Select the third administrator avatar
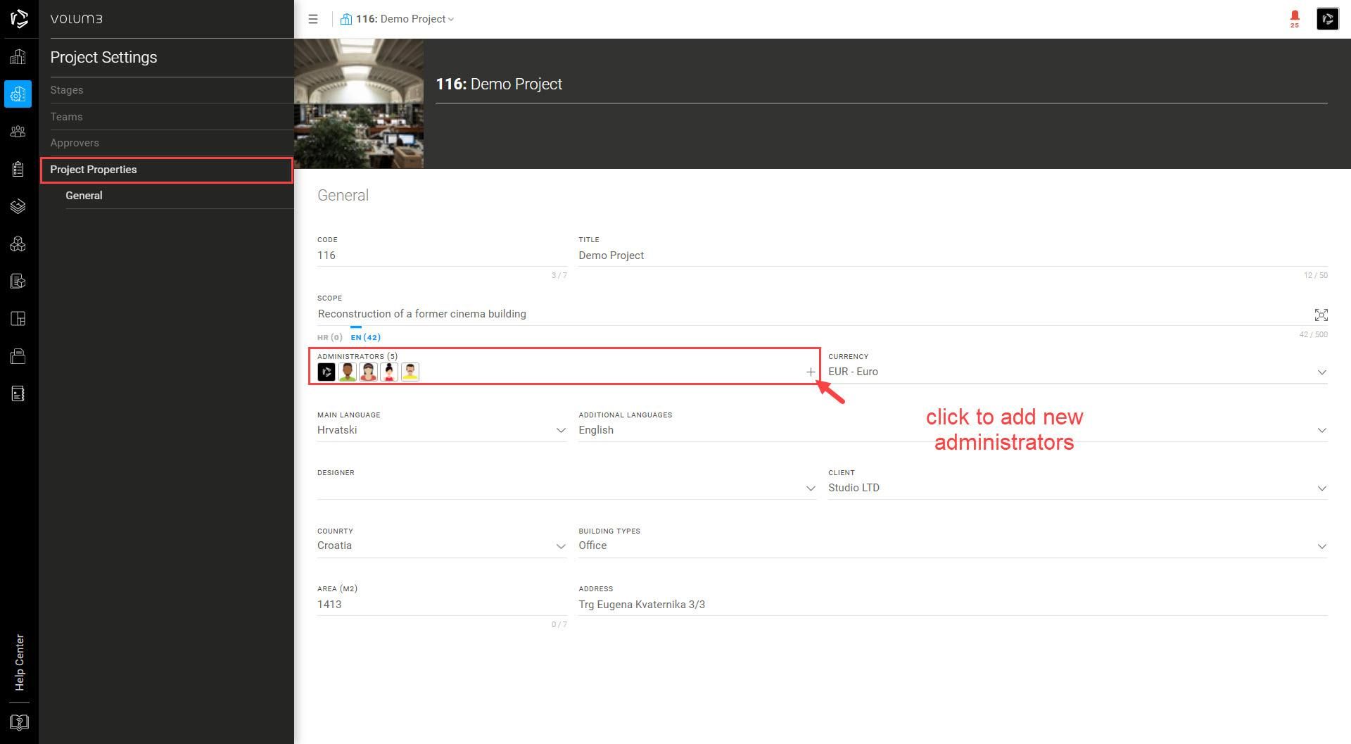The height and width of the screenshot is (744, 1351). [368, 372]
